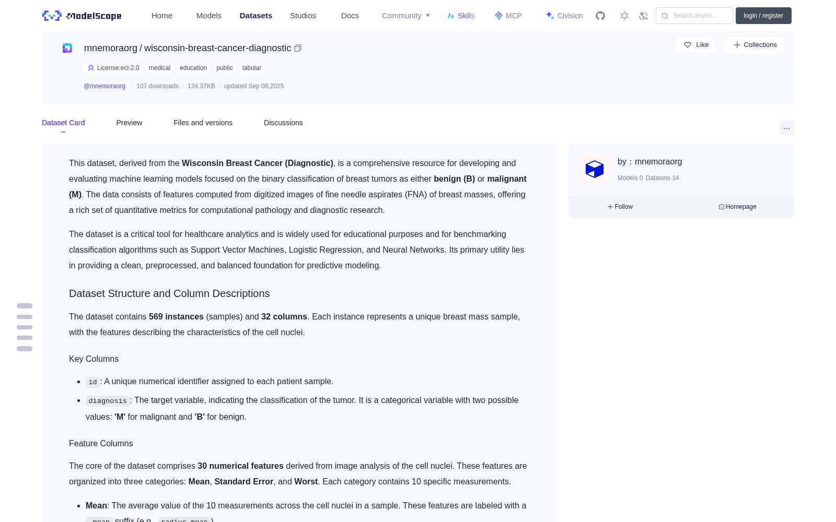
Task: Open the Civision link
Action: [564, 16]
